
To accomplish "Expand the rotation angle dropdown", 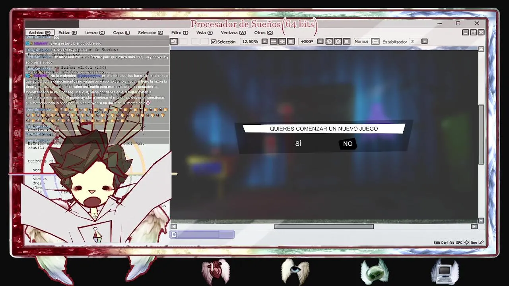I will [321, 42].
